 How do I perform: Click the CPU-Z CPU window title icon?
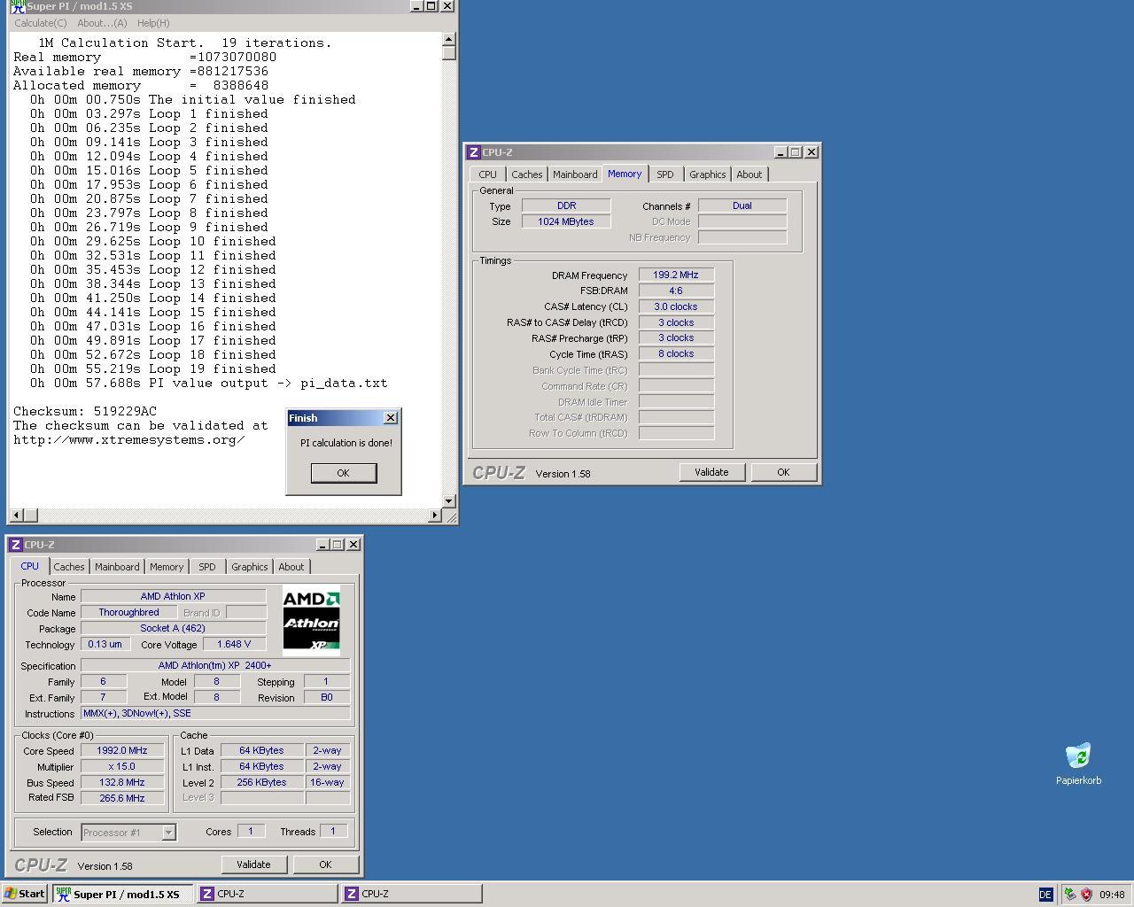pos(16,545)
